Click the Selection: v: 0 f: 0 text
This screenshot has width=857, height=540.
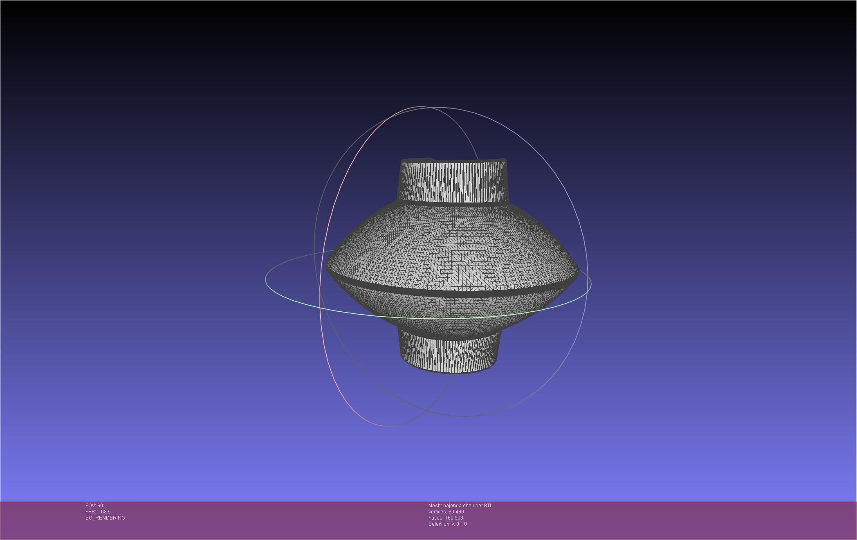click(447, 524)
